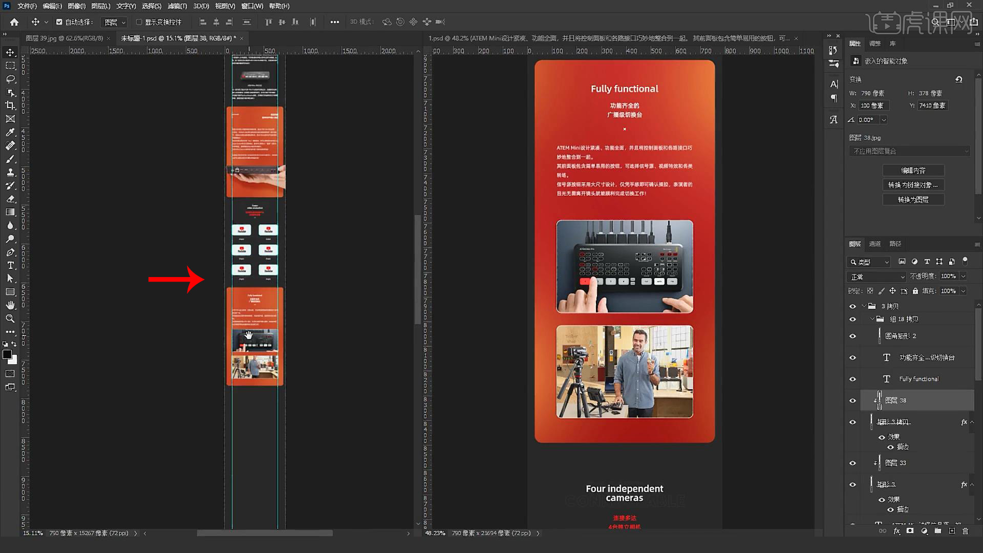Select the Path Selection tool
Image resolution: width=983 pixels, height=553 pixels.
10,279
